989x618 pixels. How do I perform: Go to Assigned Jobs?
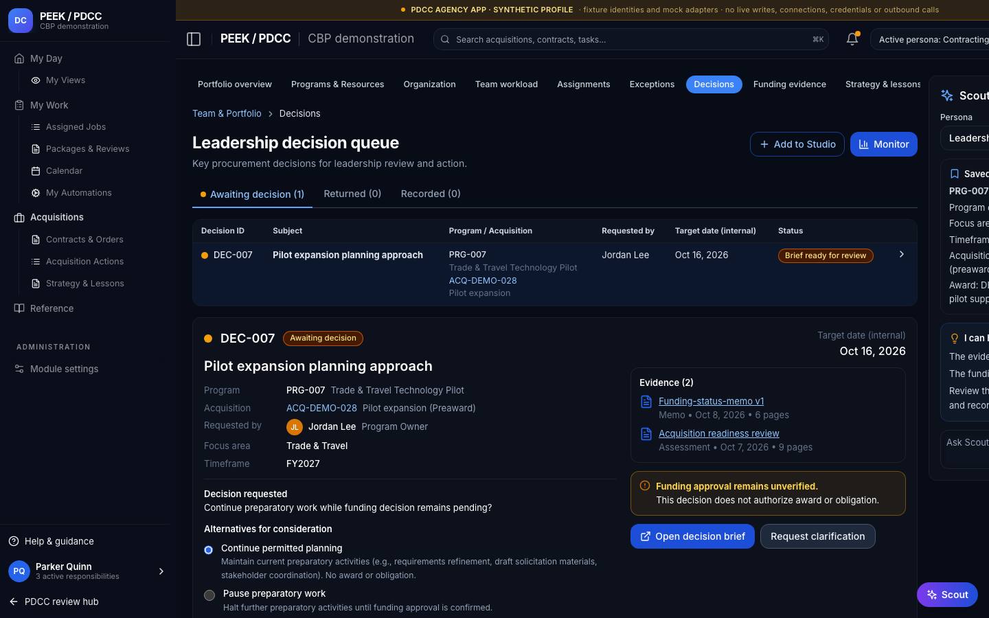(76, 127)
